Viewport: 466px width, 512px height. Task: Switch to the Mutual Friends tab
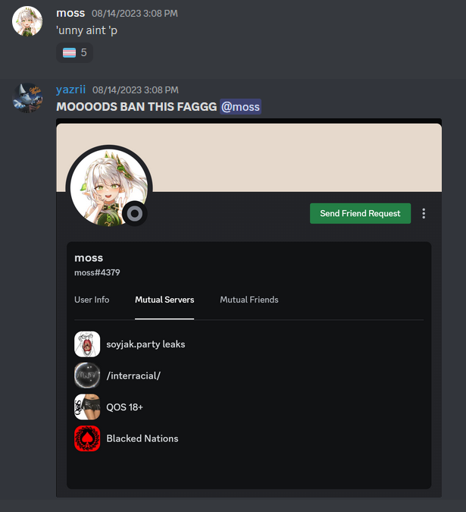249,300
